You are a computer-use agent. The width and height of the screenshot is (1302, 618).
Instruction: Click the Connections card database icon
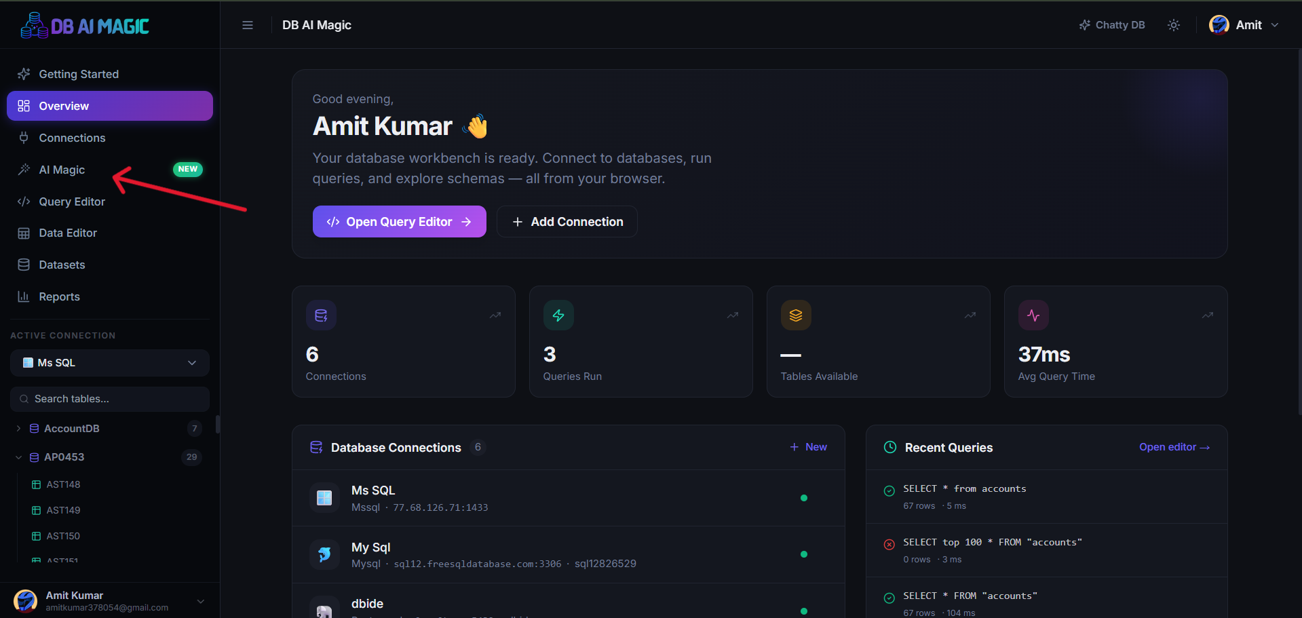pos(321,315)
